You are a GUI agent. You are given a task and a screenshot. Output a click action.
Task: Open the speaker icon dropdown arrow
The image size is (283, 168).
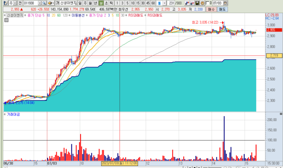tap(53, 3)
